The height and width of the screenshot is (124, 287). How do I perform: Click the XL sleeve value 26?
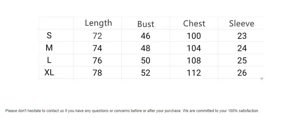(242, 73)
